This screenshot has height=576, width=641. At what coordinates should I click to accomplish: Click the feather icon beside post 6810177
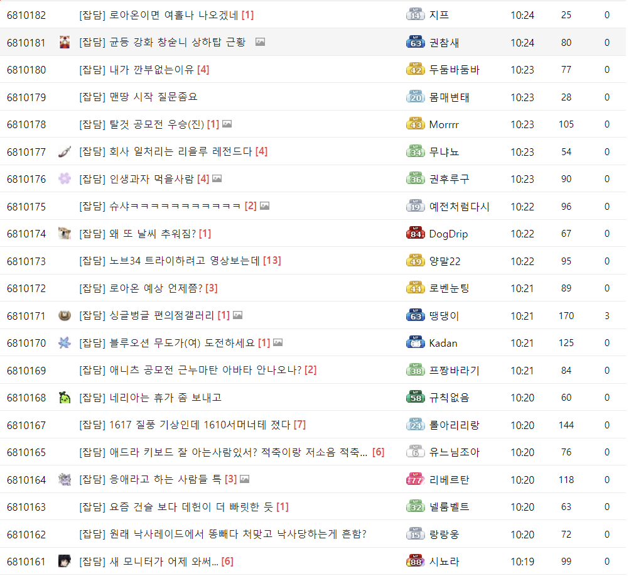(x=64, y=151)
